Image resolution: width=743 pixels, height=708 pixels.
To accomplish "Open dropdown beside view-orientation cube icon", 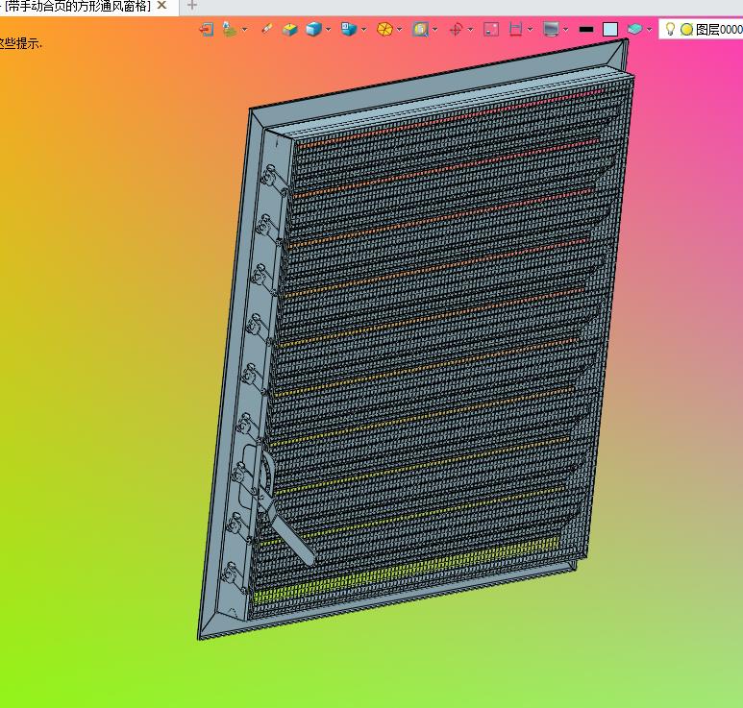I will (x=363, y=30).
